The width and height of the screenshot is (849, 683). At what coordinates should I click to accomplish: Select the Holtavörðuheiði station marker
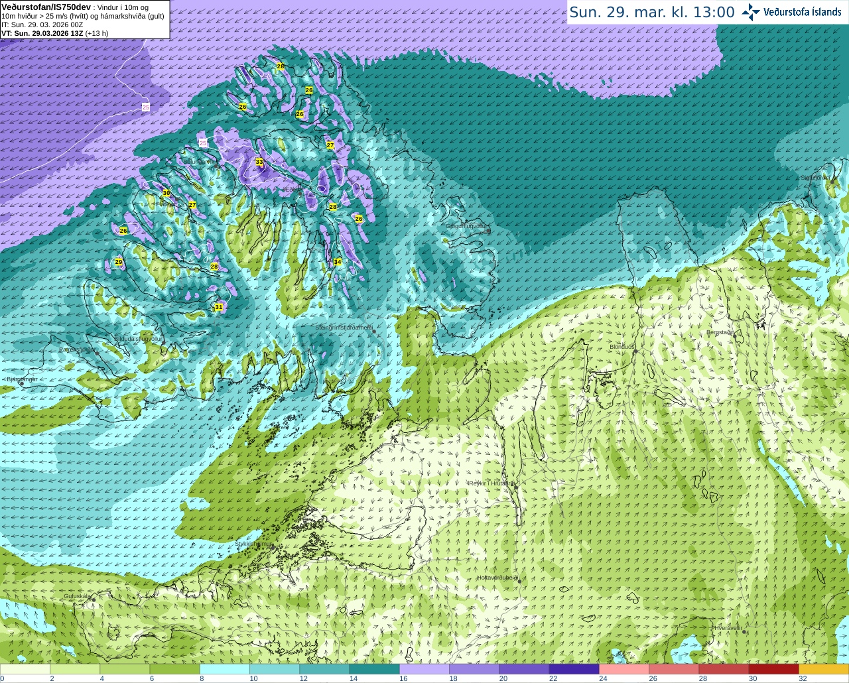pyautogui.click(x=519, y=582)
